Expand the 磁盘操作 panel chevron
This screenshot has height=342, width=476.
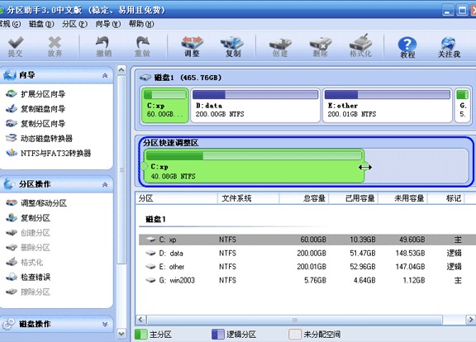[x=105, y=324]
